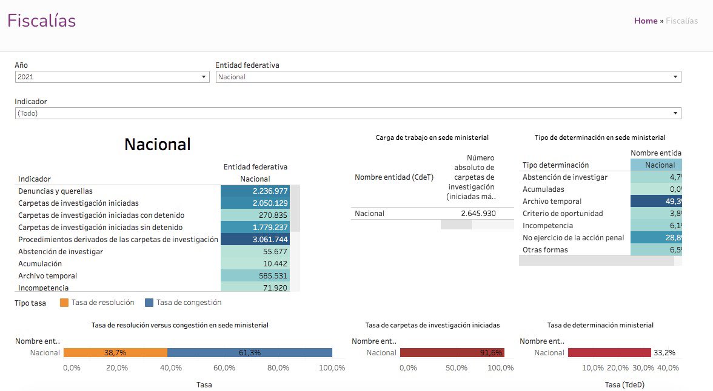Click 'Carpetas de investigación iniciadas con detenido' label

101,215
